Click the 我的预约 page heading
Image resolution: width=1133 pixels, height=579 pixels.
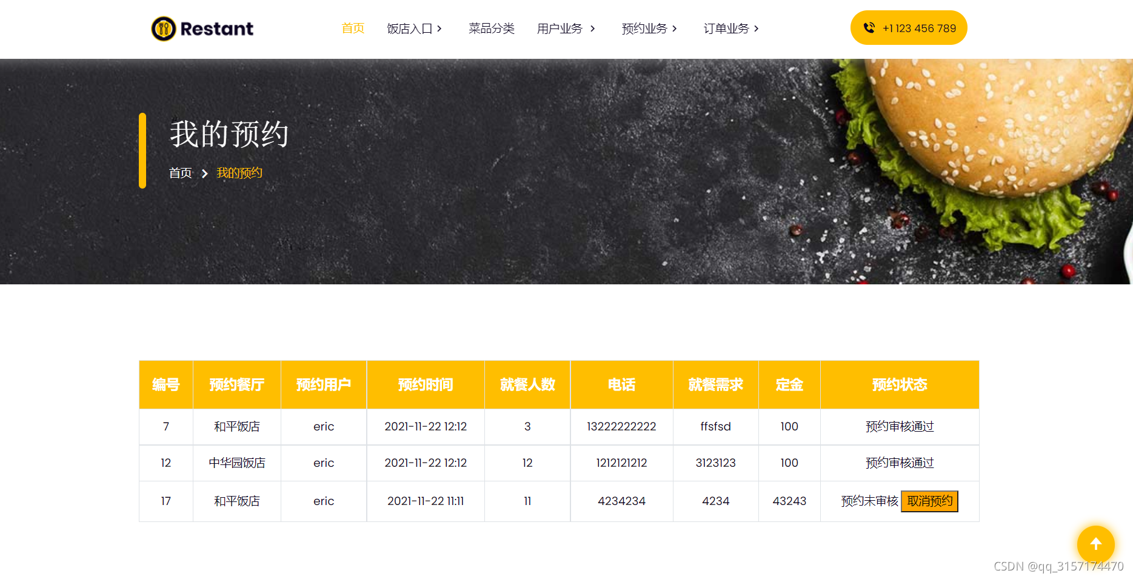tap(229, 134)
